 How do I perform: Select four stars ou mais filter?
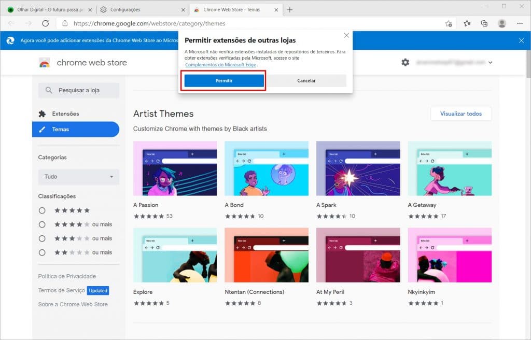point(42,224)
